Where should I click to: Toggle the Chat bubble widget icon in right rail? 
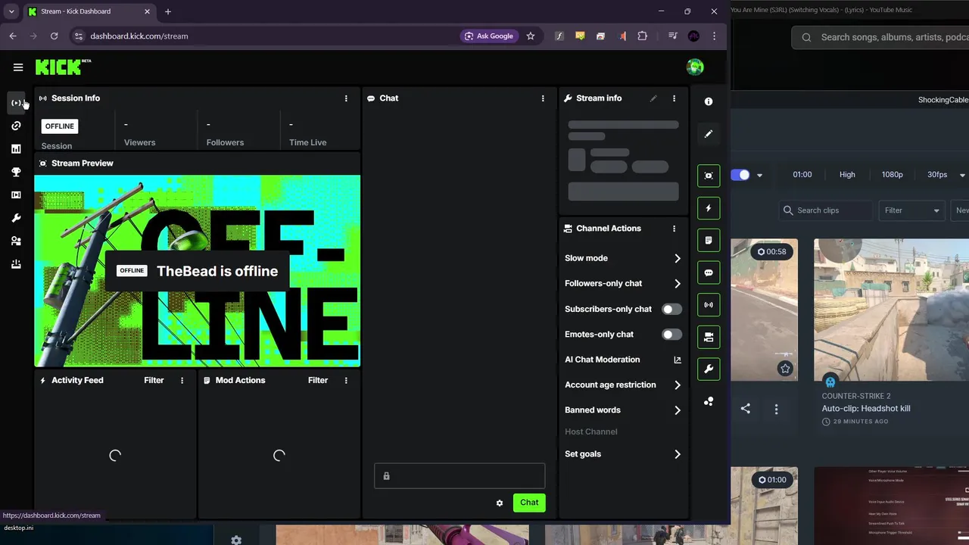[709, 272]
